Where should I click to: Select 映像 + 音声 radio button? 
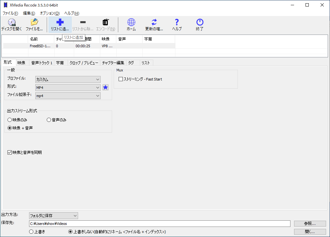pos(9,128)
